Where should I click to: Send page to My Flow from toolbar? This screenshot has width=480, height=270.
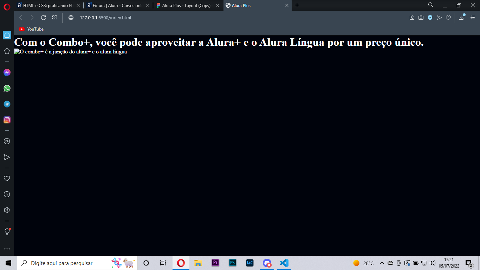pyautogui.click(x=439, y=18)
